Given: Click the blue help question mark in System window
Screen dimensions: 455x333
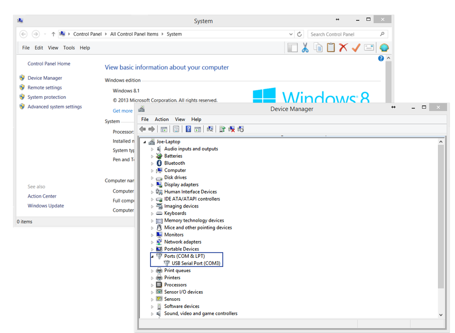Looking at the screenshot, I should pos(381,59).
